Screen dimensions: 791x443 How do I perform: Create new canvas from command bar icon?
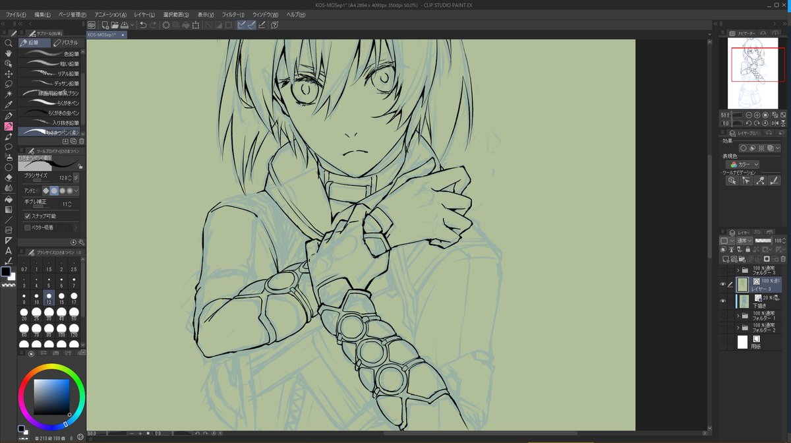coord(104,25)
